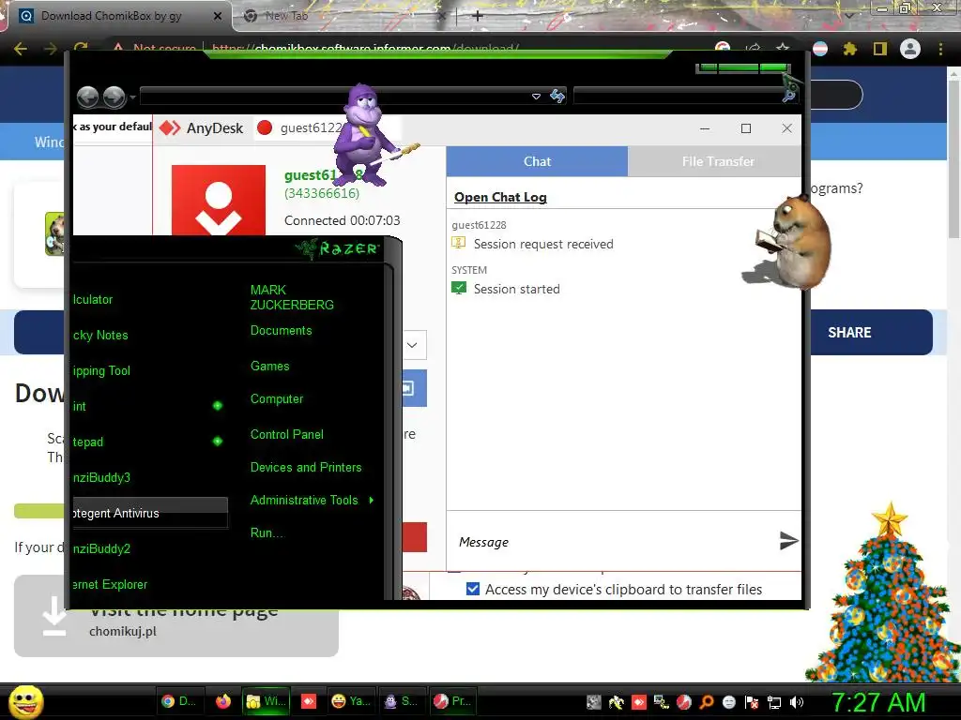Open the Yahoo smiley taskbar button

pos(351,701)
